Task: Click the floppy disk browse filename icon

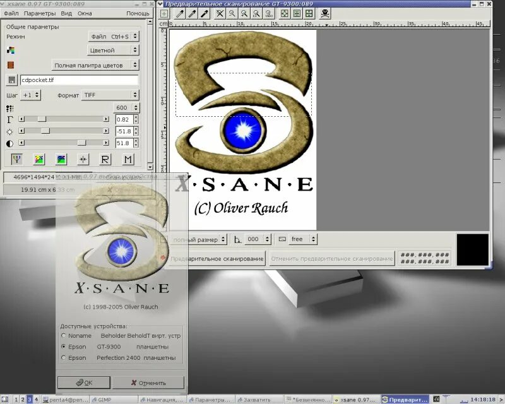Action: (11, 80)
